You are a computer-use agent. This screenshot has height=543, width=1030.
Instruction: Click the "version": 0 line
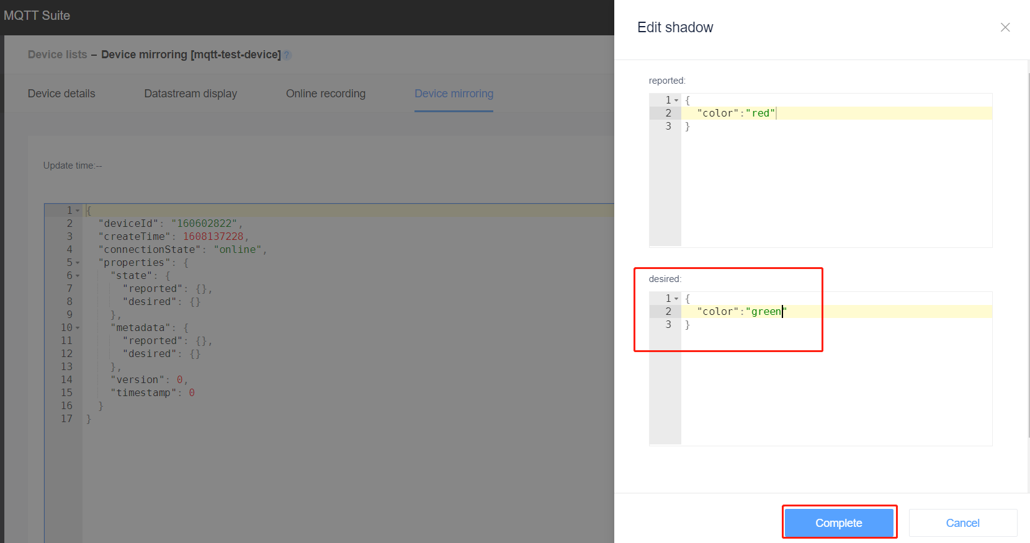click(x=149, y=379)
